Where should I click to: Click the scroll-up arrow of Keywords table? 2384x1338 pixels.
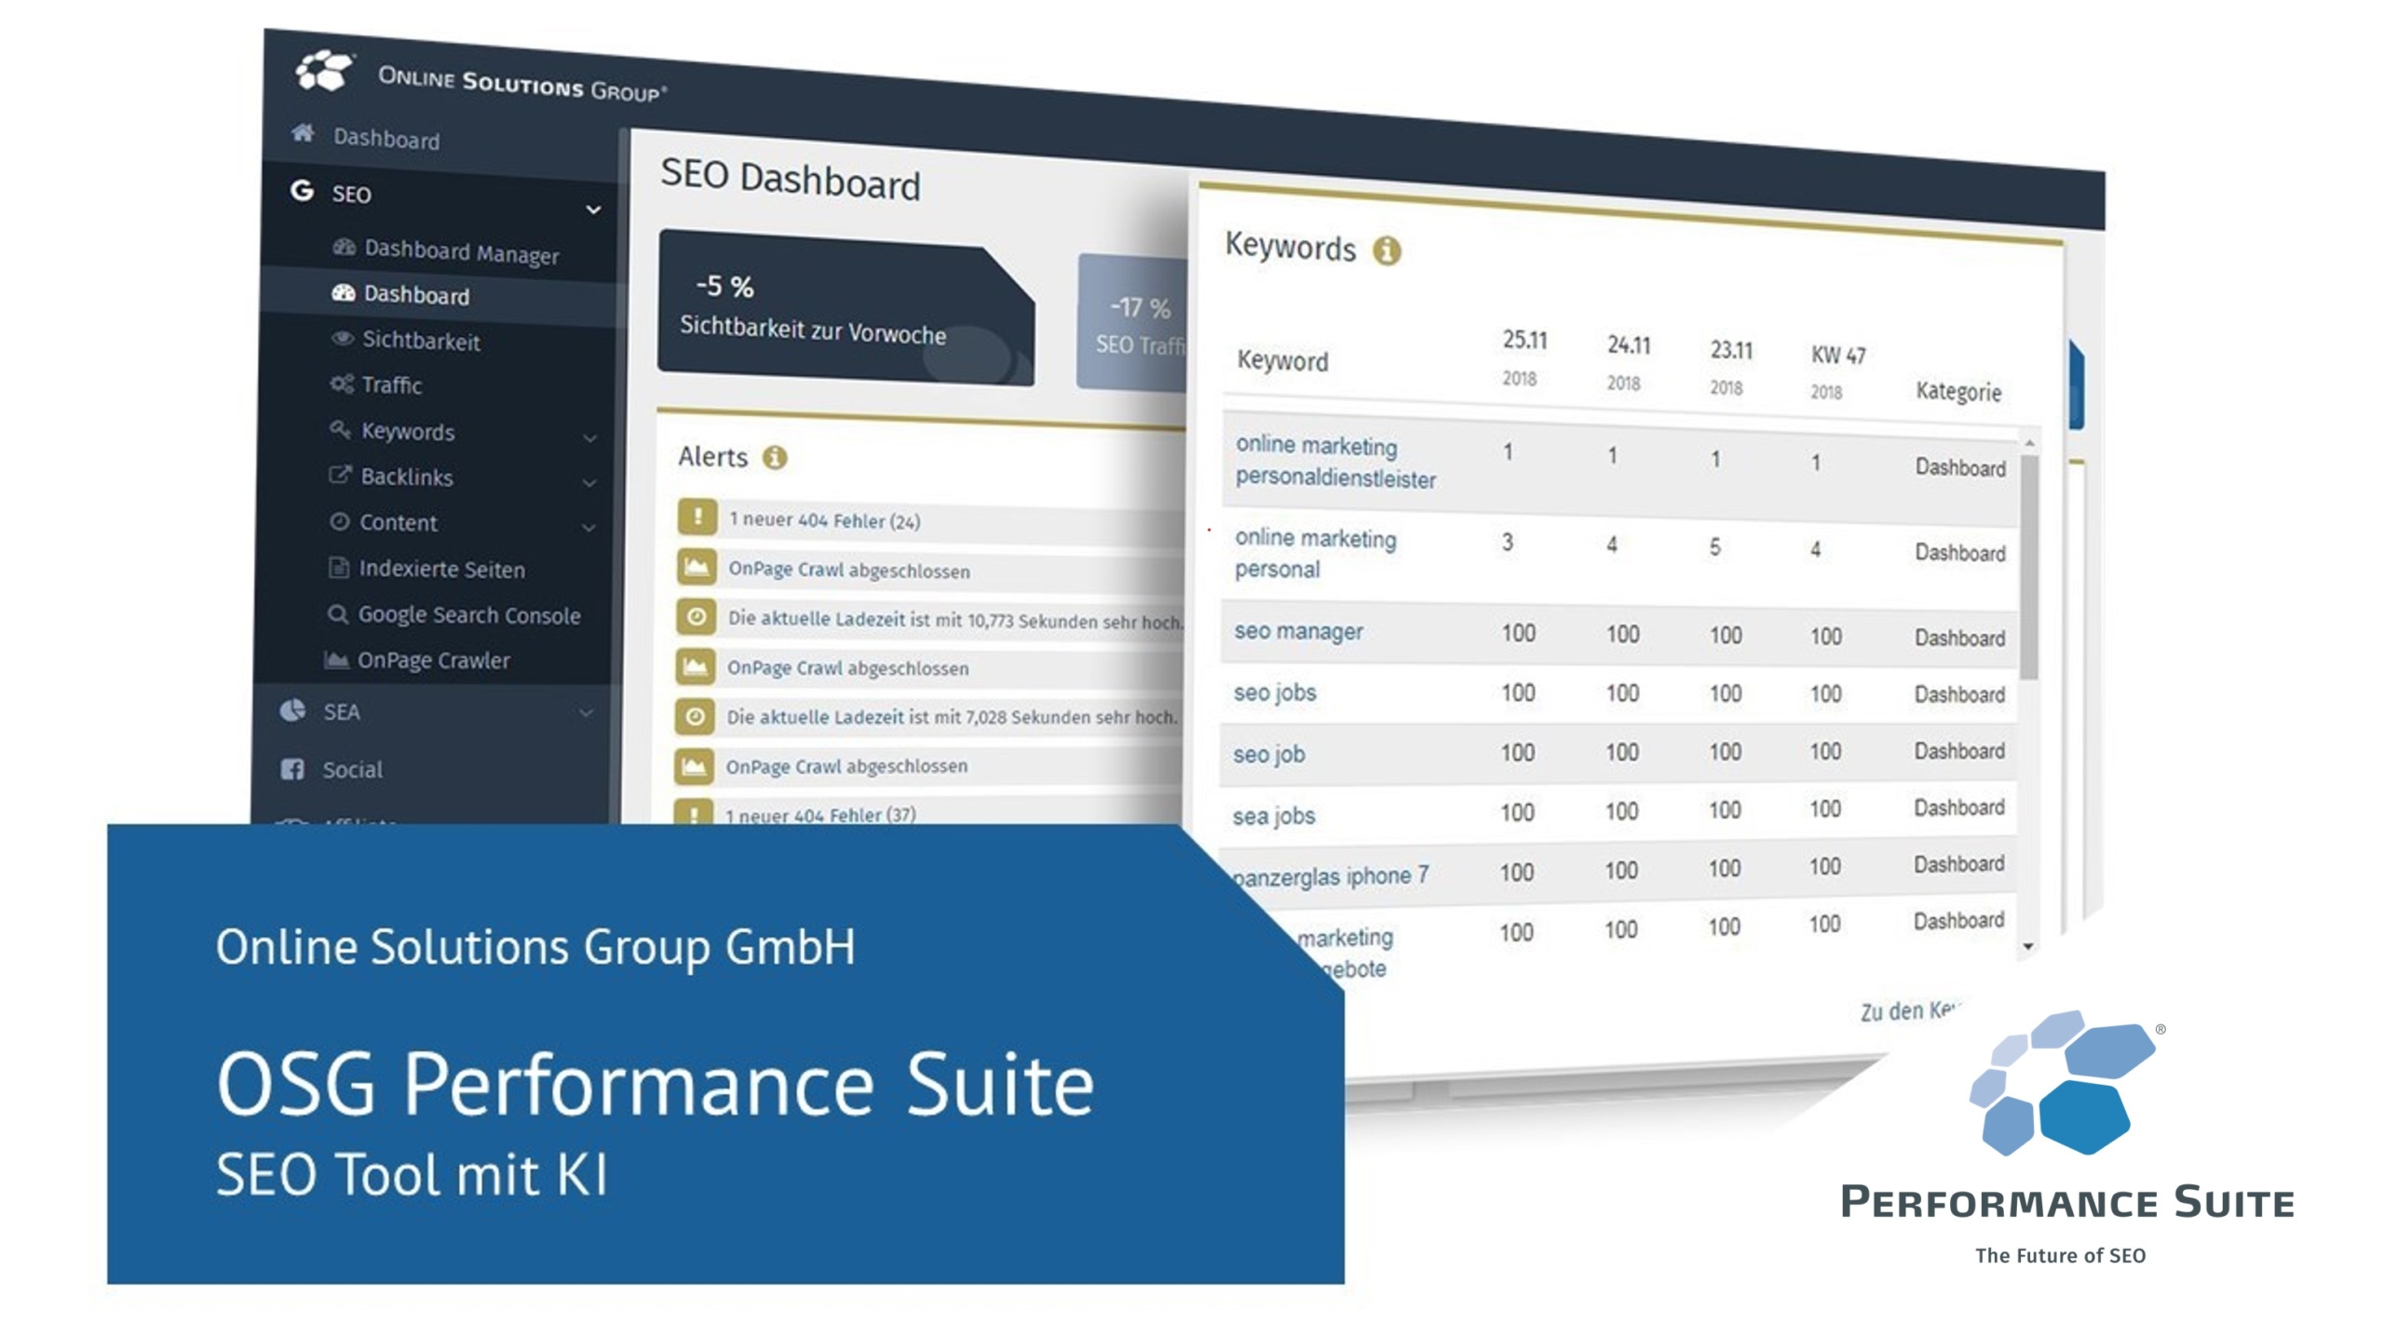pyautogui.click(x=2030, y=442)
